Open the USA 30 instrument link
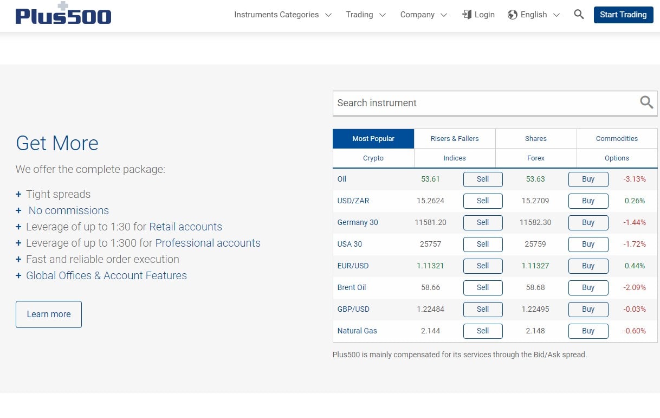This screenshot has width=660, height=418. [x=350, y=244]
